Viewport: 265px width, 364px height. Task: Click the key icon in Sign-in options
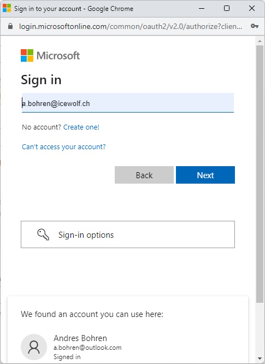click(x=43, y=234)
